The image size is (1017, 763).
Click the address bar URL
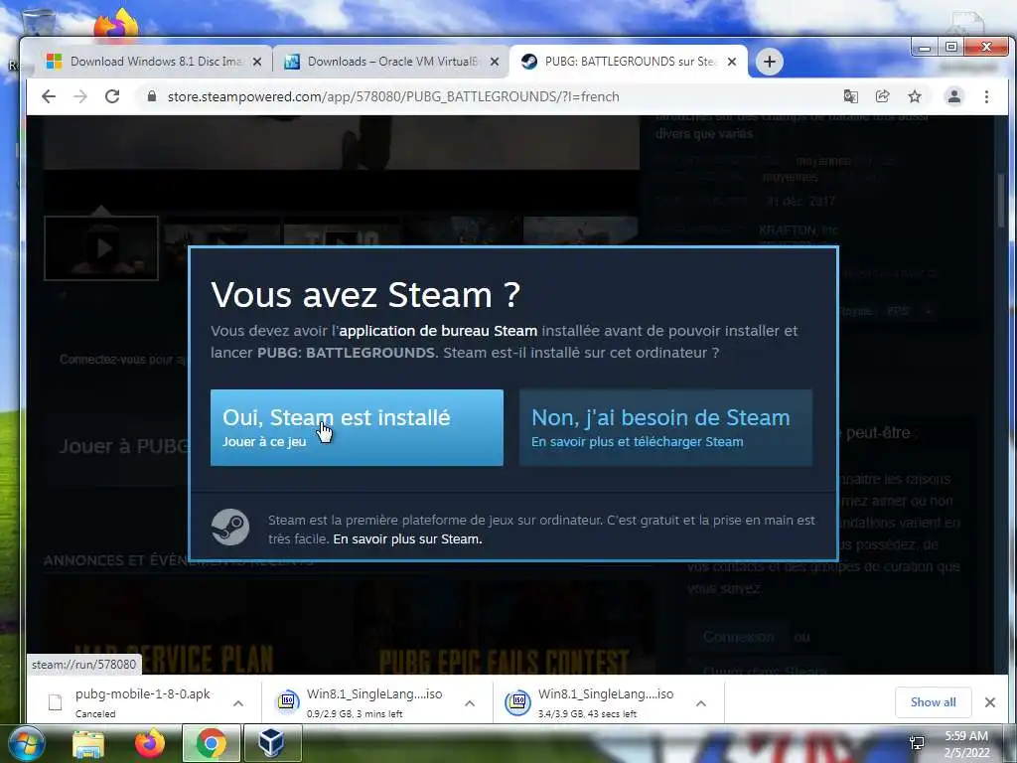coord(393,96)
